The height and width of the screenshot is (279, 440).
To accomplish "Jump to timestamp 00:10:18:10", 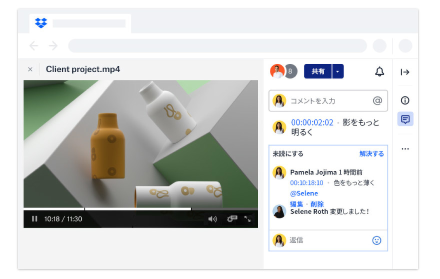I will click(306, 182).
